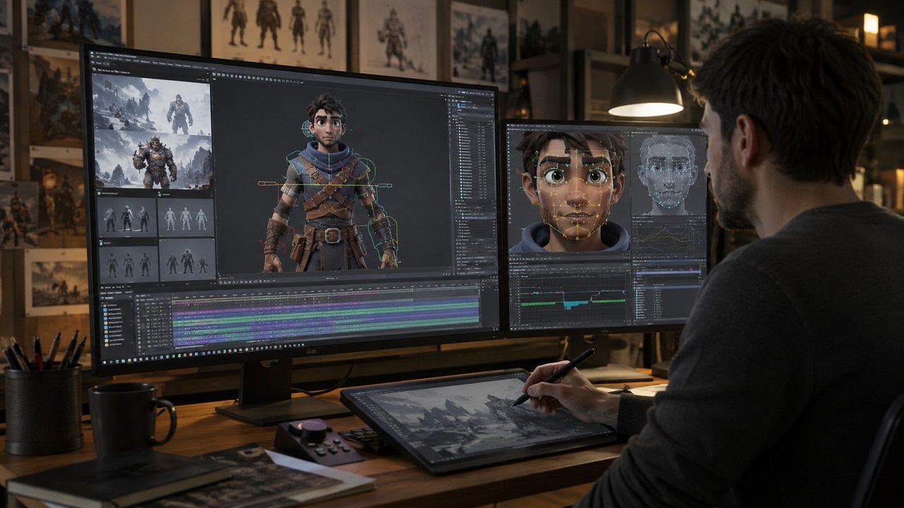Select the armored horned warrior reference image
904x508 pixels.
click(153, 161)
